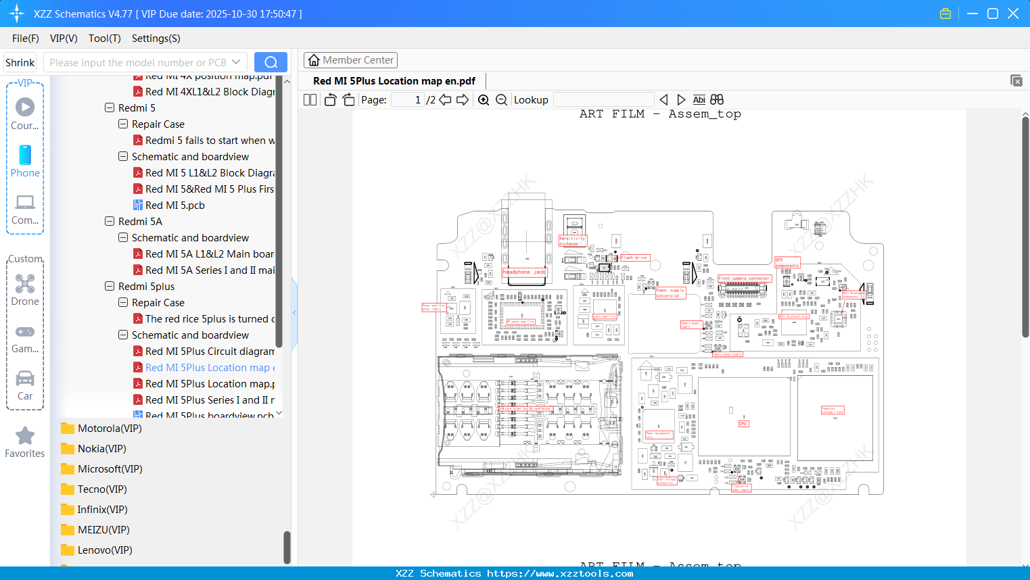Rotate the page counterclockwise

(x=330, y=100)
